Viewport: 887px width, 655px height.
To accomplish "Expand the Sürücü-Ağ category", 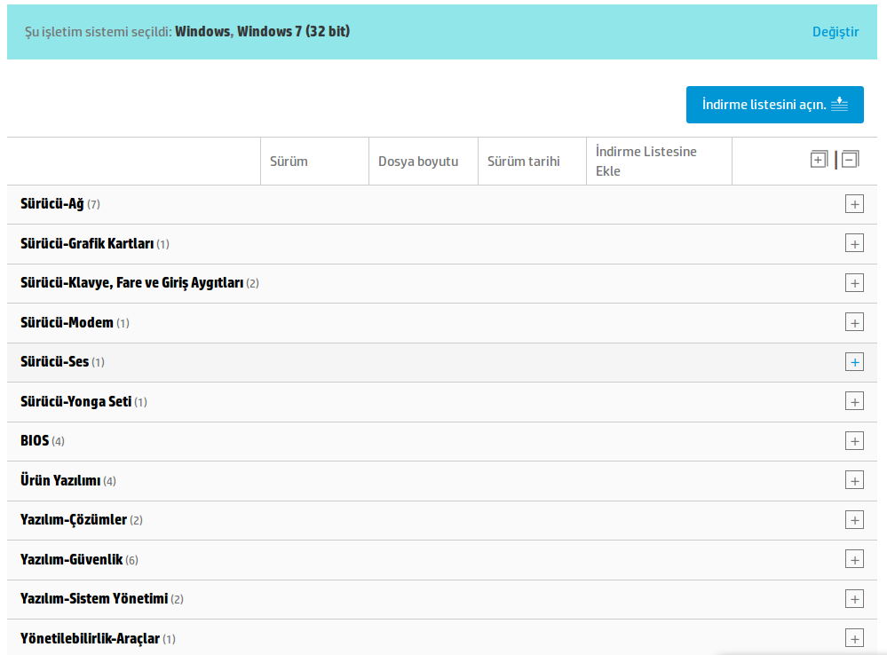I will pos(854,204).
